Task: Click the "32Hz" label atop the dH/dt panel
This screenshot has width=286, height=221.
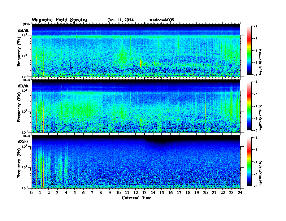Action: tap(27, 24)
